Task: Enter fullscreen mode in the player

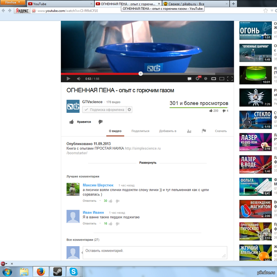Action: pyautogui.click(x=229, y=79)
